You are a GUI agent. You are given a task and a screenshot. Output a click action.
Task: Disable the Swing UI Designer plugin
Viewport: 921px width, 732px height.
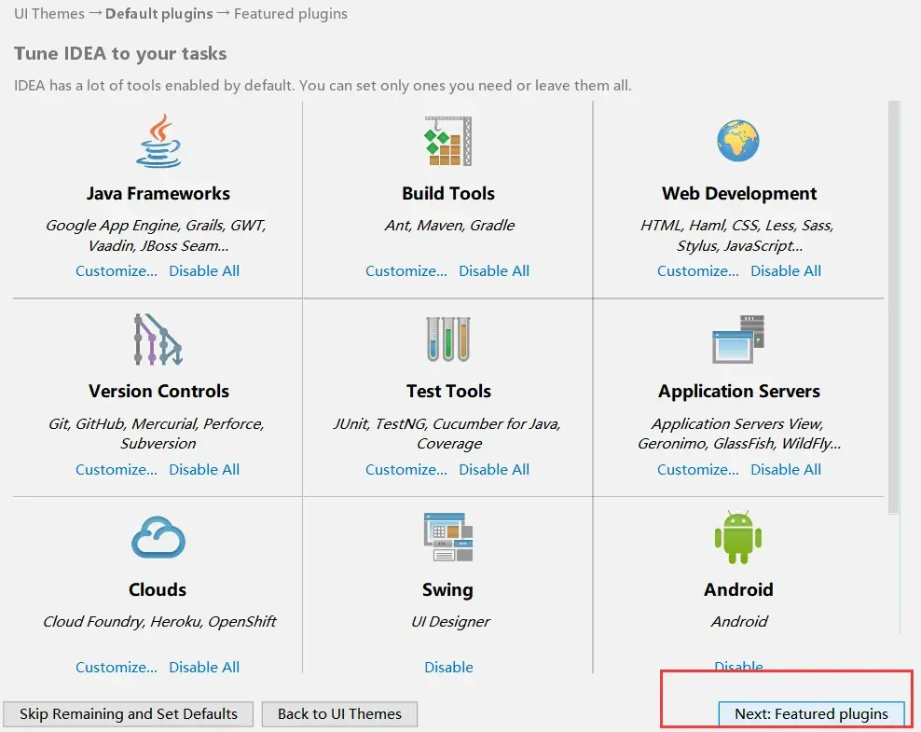point(448,668)
